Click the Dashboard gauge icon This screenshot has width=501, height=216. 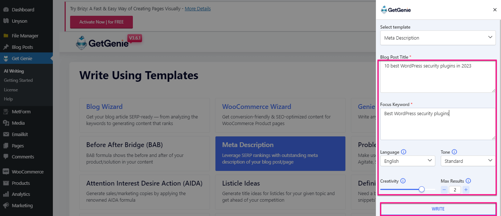(6, 10)
